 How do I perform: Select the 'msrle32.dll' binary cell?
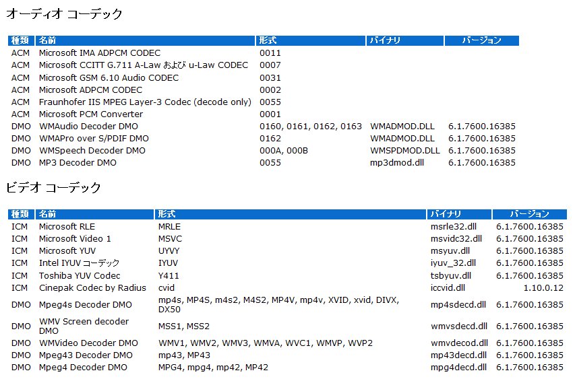tap(453, 226)
